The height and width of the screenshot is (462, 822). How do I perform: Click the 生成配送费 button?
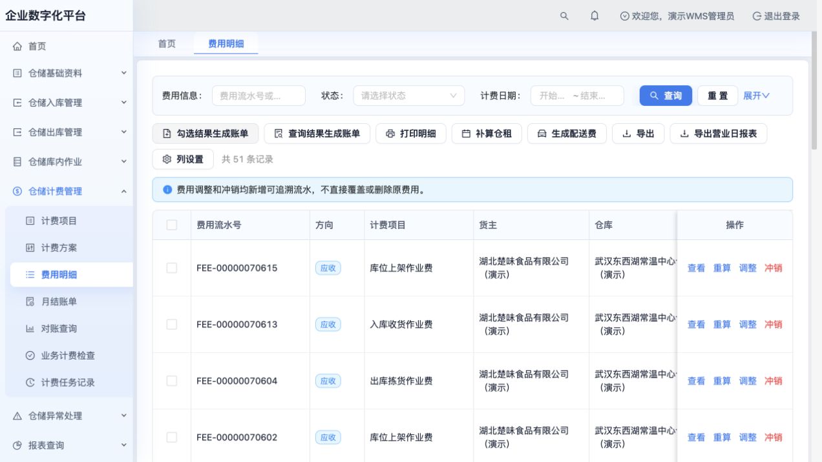(567, 134)
